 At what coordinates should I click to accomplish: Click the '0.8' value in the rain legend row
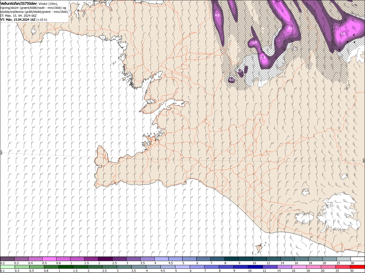[x=46, y=271]
